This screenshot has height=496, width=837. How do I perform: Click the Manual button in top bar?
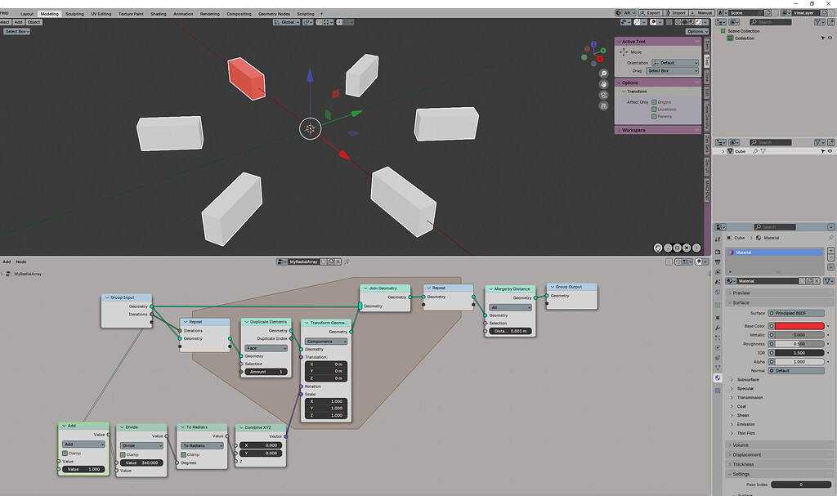[x=701, y=13]
